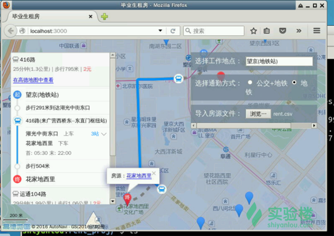Open a new tab with the green plus icon
The height and width of the screenshot is (236, 334).
pos(105,17)
